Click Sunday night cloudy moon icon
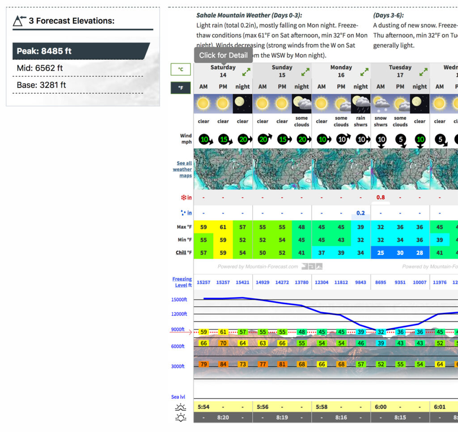The image size is (458, 432). pyautogui.click(x=302, y=103)
